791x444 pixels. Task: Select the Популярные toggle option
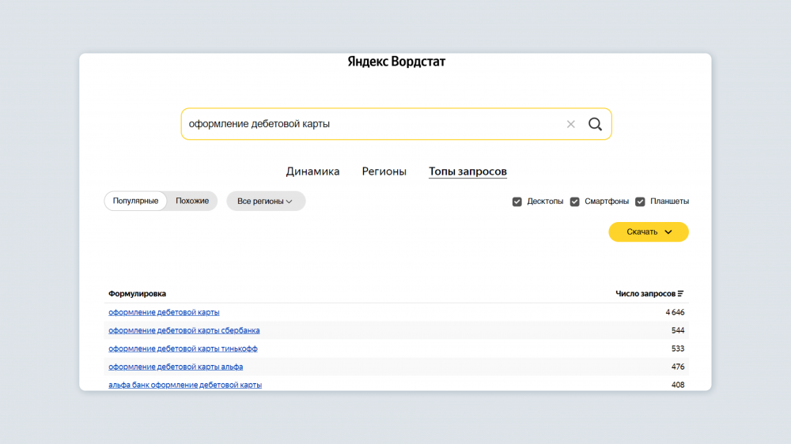[135, 201]
